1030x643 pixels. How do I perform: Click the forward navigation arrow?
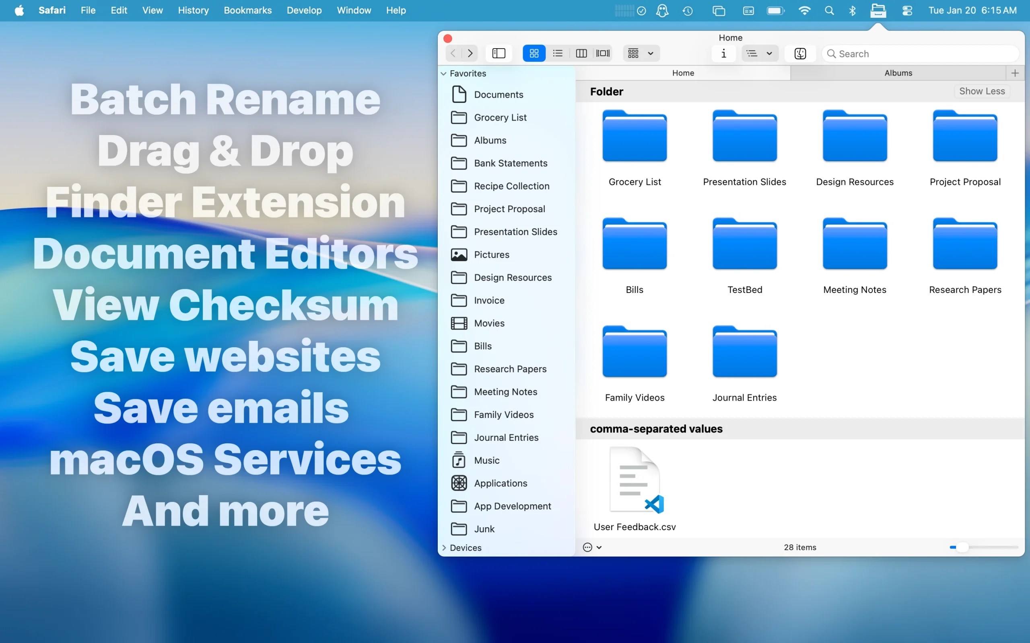470,53
